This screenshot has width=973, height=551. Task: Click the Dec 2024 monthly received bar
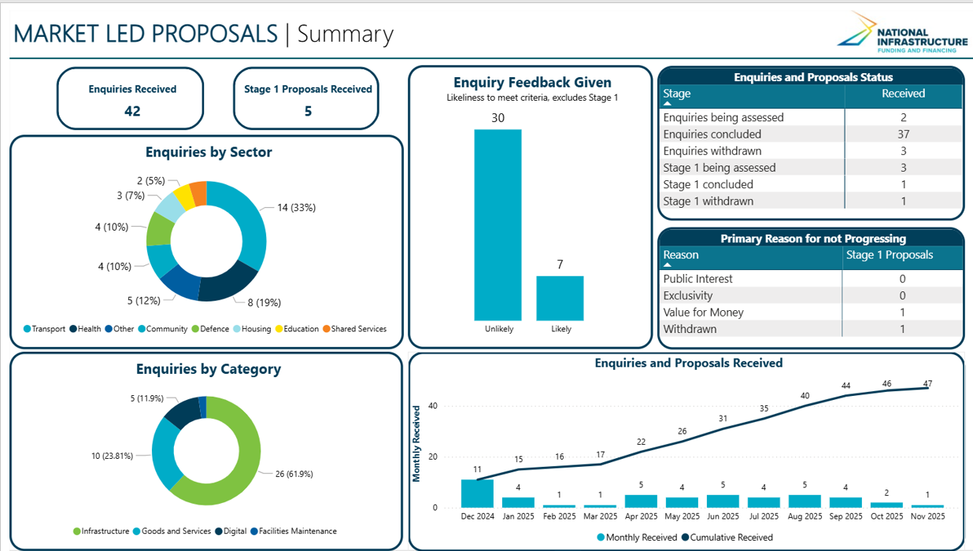pos(477,494)
